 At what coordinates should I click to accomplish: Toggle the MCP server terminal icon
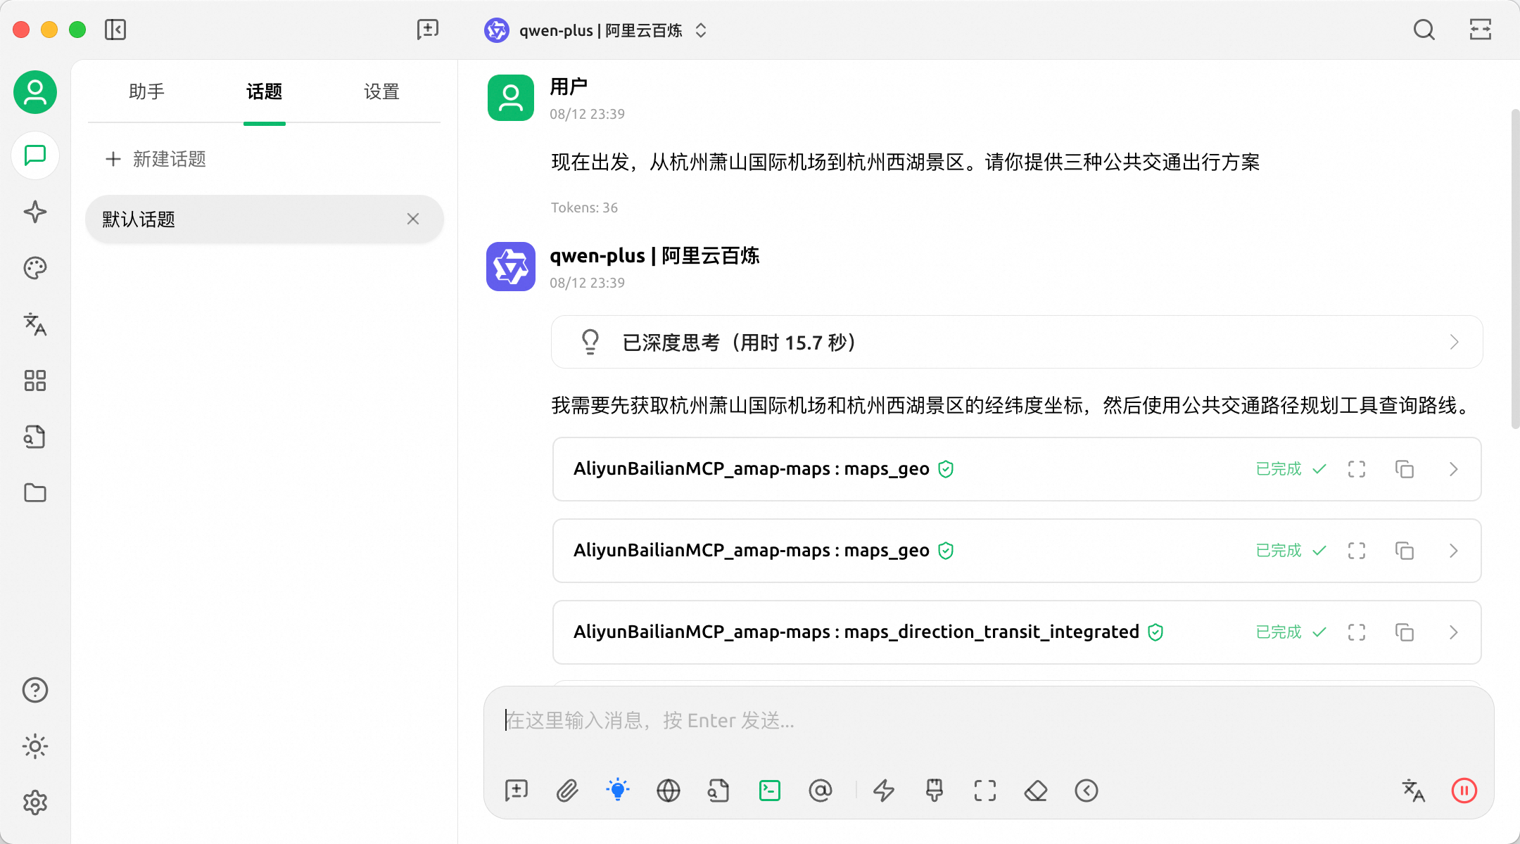[x=770, y=791]
